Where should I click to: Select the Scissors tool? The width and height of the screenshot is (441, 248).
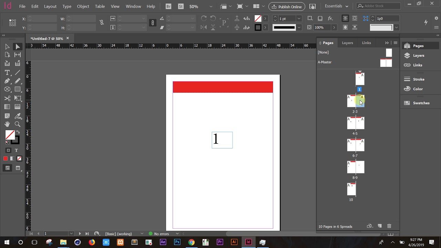coord(7,98)
